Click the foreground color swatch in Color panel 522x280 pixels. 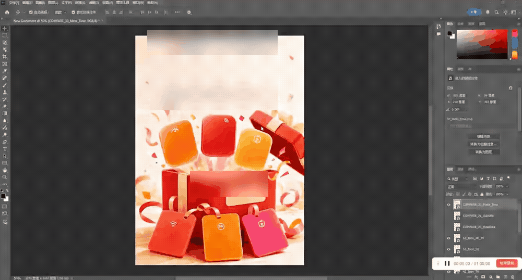(x=449, y=33)
